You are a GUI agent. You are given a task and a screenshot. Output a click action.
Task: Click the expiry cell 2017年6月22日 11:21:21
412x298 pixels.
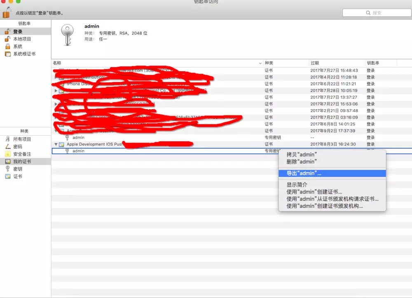[x=333, y=84]
